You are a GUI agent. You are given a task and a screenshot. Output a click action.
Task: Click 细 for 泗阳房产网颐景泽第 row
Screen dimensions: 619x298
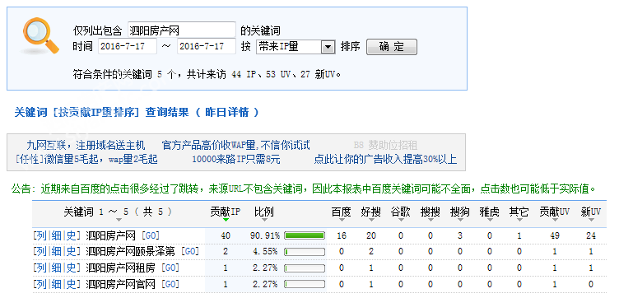point(57,251)
